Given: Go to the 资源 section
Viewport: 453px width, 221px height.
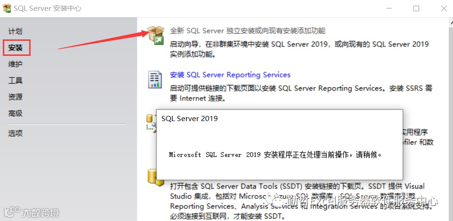Looking at the screenshot, I should (x=16, y=97).
